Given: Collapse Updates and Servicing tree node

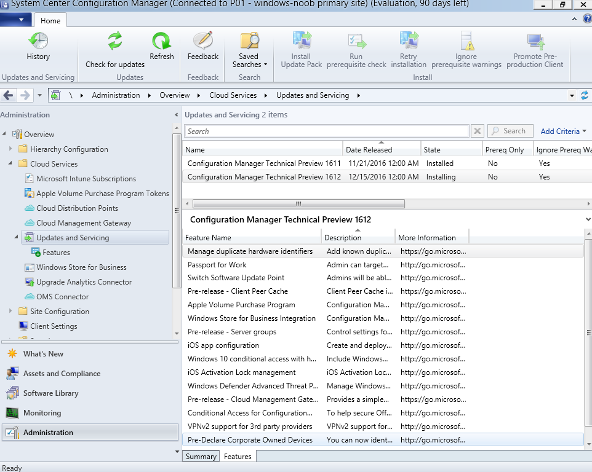Looking at the screenshot, I should (x=16, y=237).
